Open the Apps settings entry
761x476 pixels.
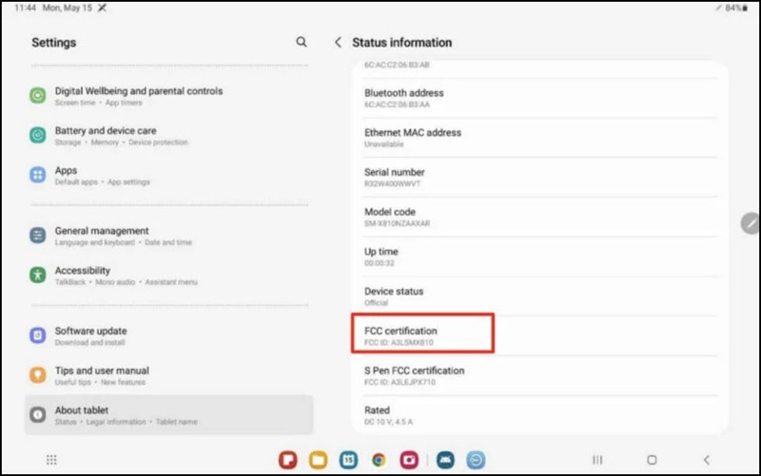169,175
